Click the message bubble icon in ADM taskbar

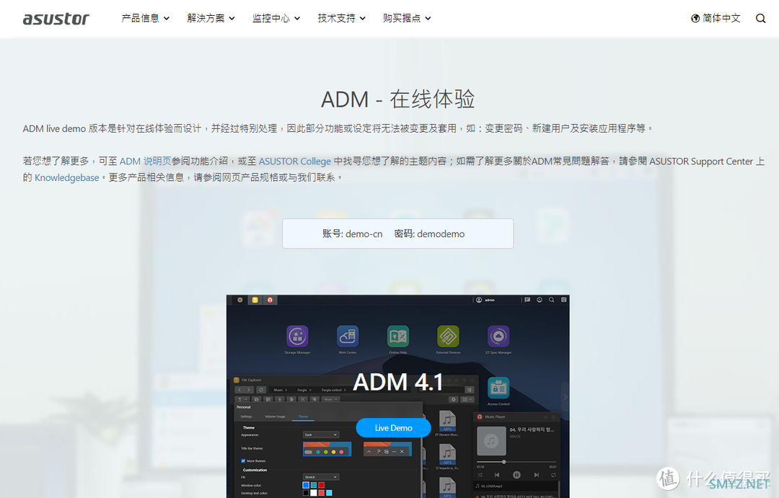527,300
